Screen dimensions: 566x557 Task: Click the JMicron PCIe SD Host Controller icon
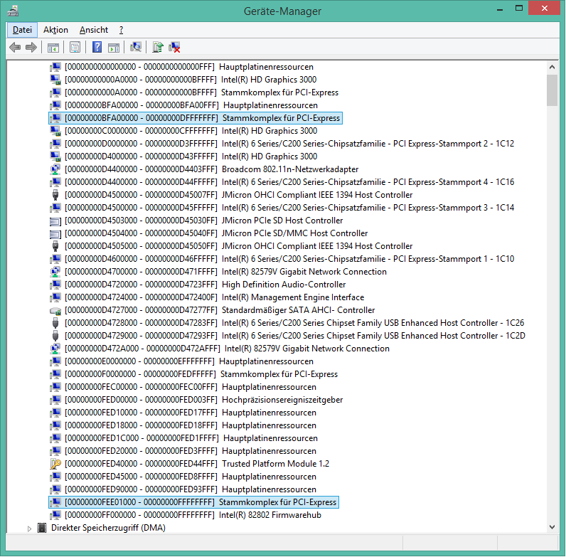(55, 221)
